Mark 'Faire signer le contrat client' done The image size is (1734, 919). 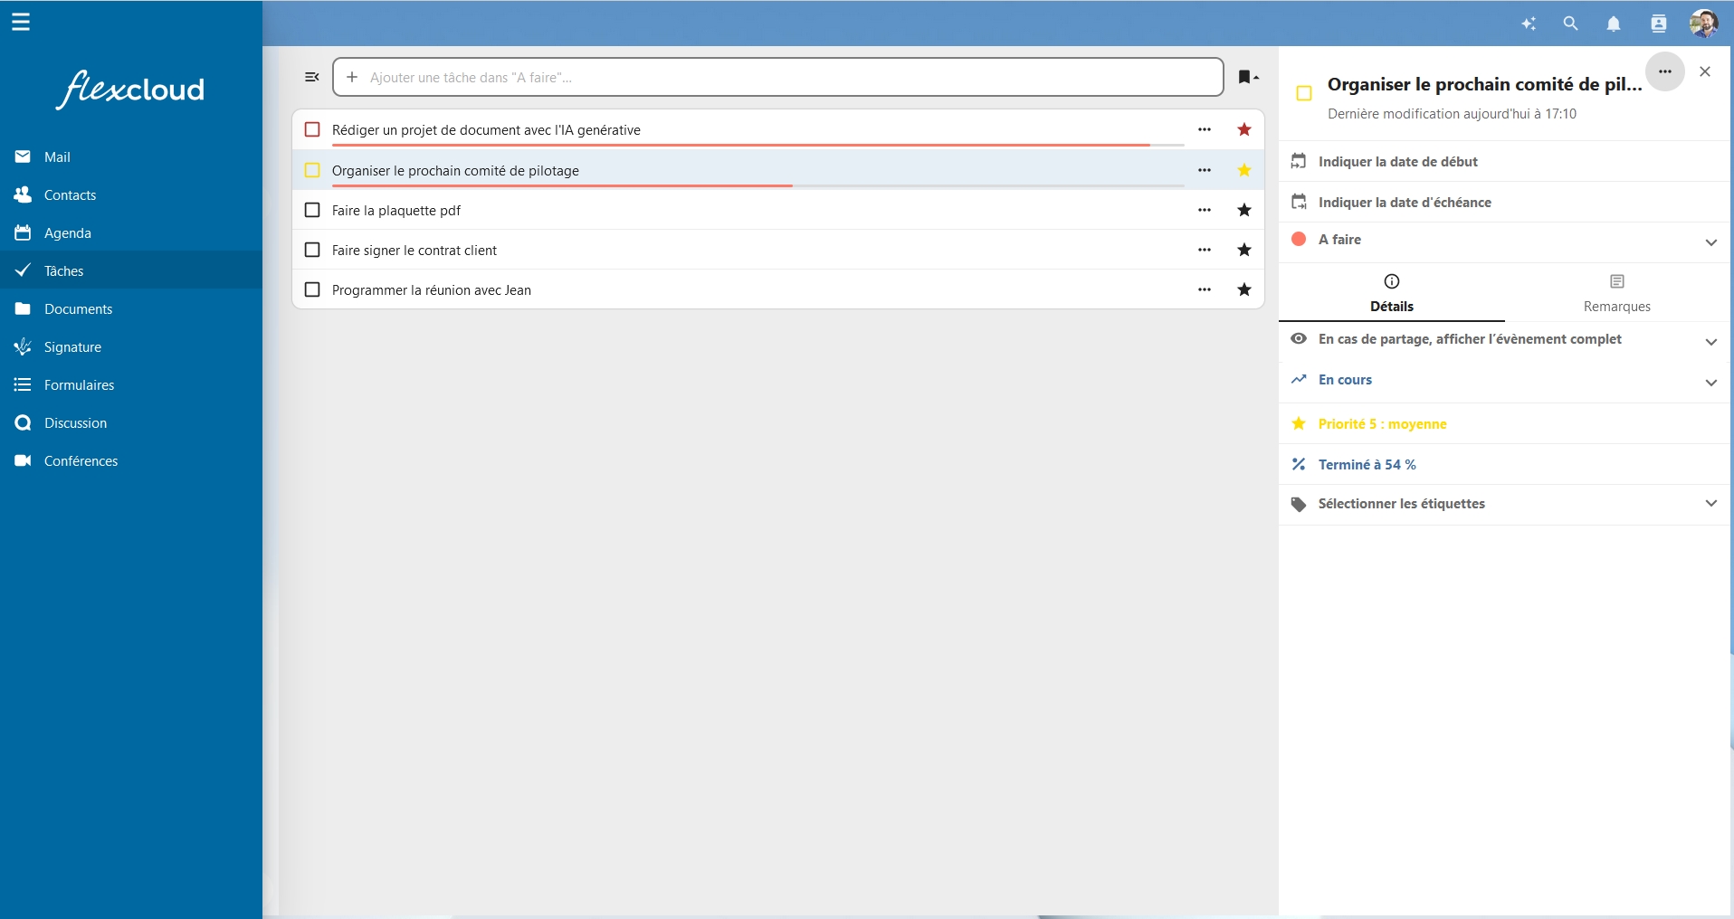click(x=312, y=250)
